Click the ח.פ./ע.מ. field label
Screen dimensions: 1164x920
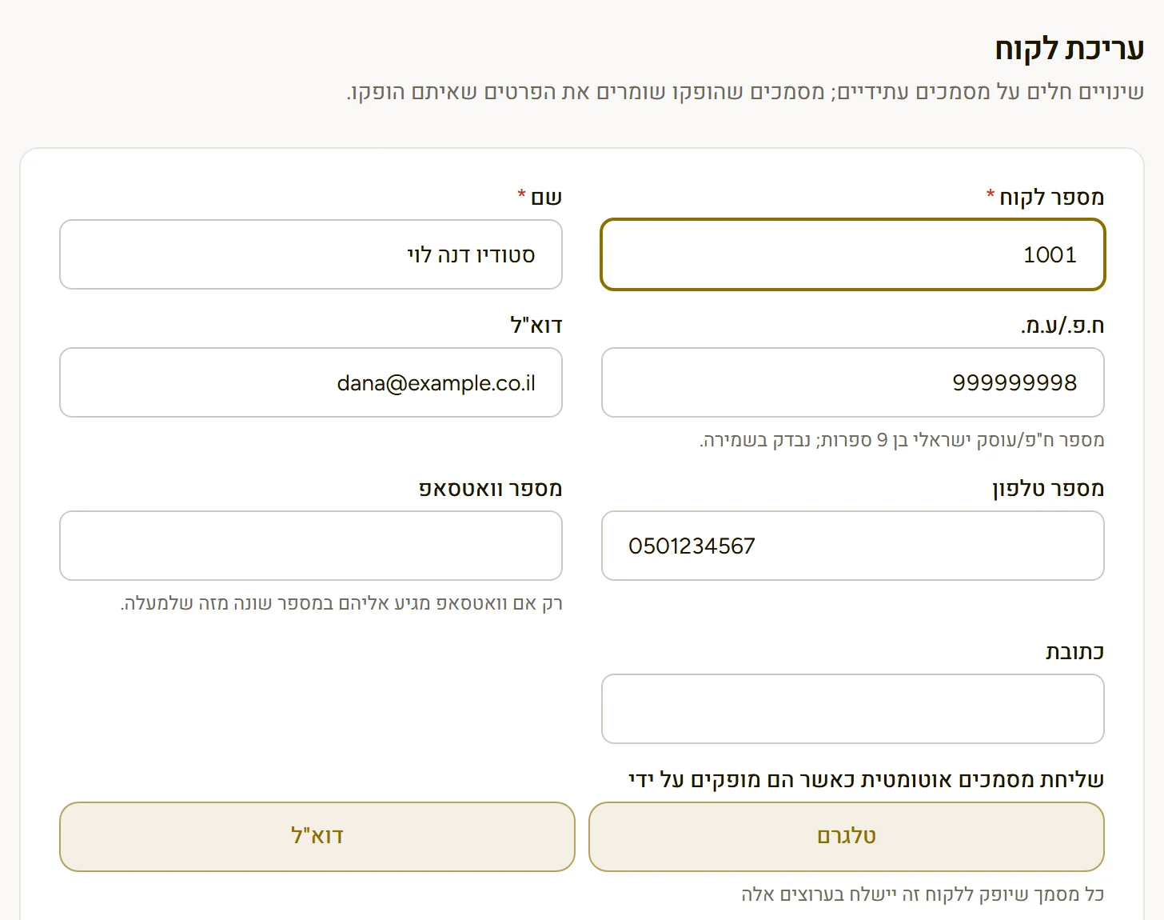1062,325
